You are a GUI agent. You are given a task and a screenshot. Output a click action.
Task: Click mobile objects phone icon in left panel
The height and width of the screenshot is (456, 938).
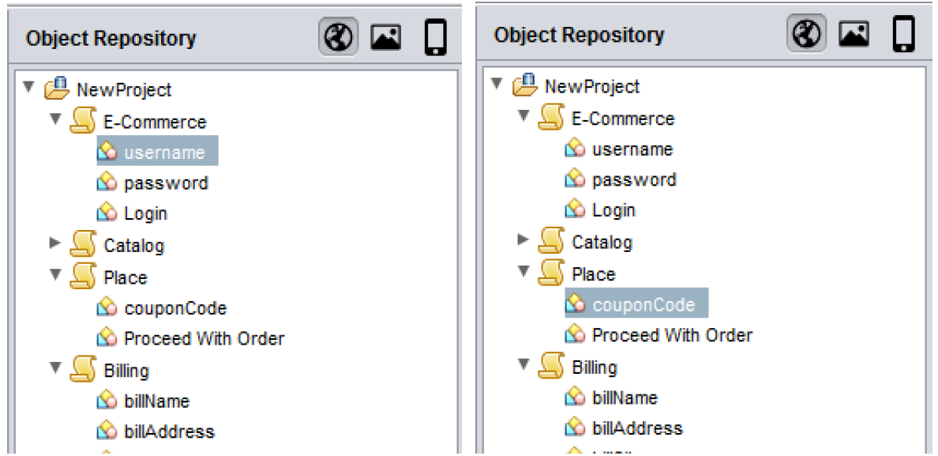click(x=435, y=37)
